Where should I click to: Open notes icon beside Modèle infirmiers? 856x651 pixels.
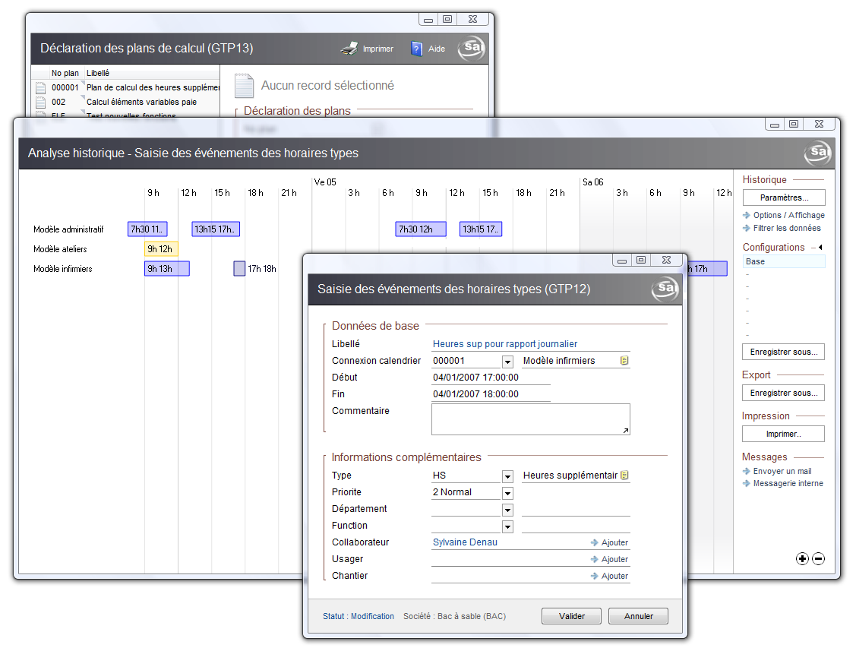[624, 361]
